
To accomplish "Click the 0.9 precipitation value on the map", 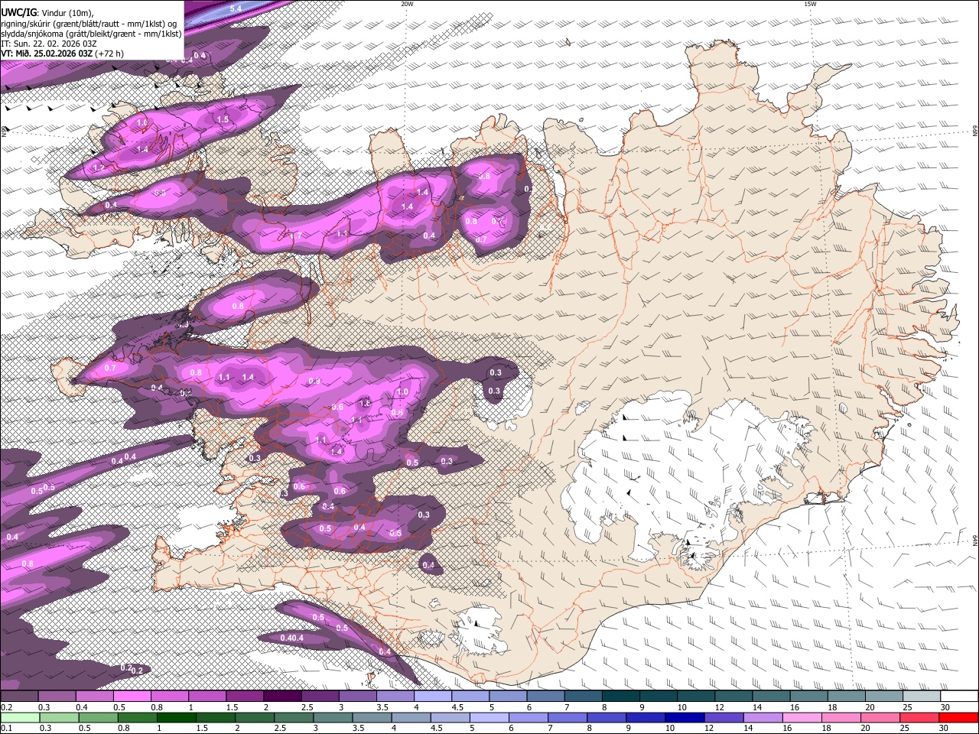I will (x=314, y=381).
